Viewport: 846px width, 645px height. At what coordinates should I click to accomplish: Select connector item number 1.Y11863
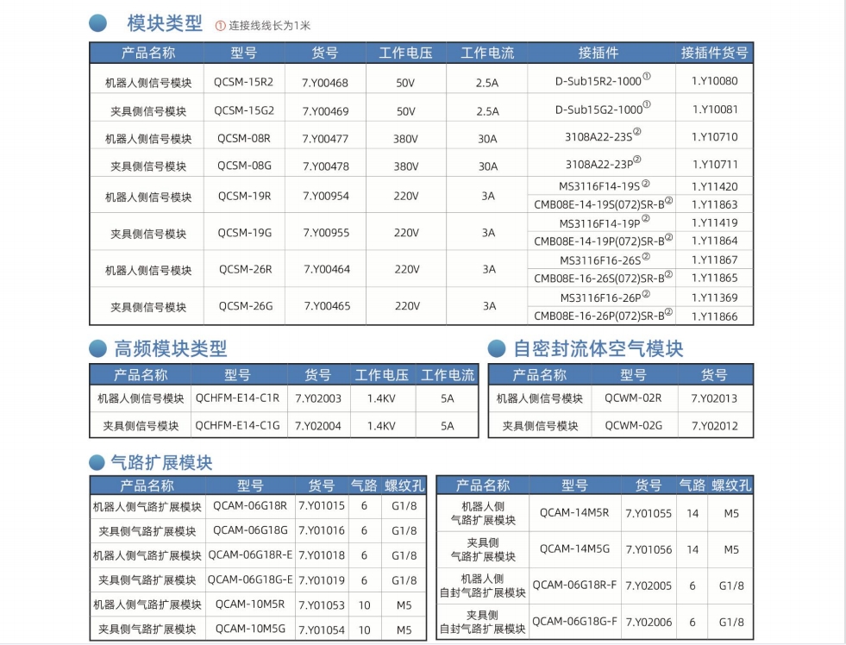click(714, 204)
